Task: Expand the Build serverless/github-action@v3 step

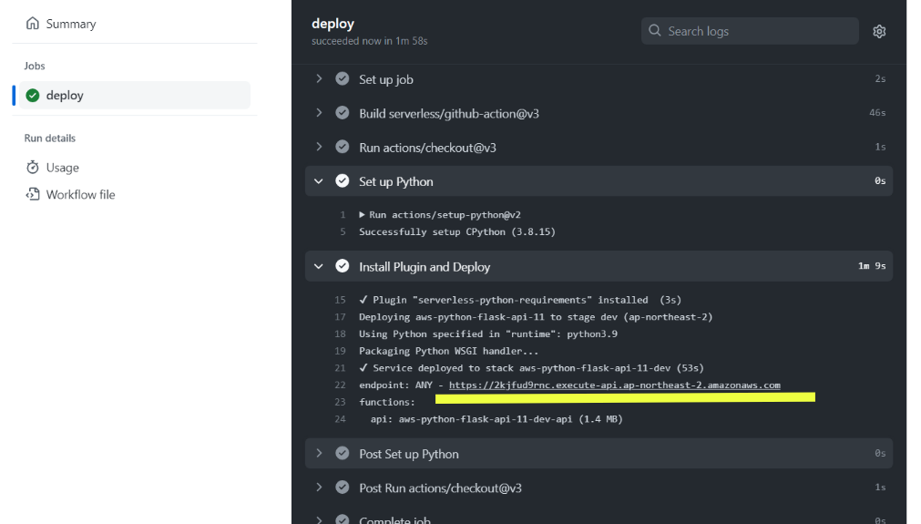Action: tap(319, 113)
